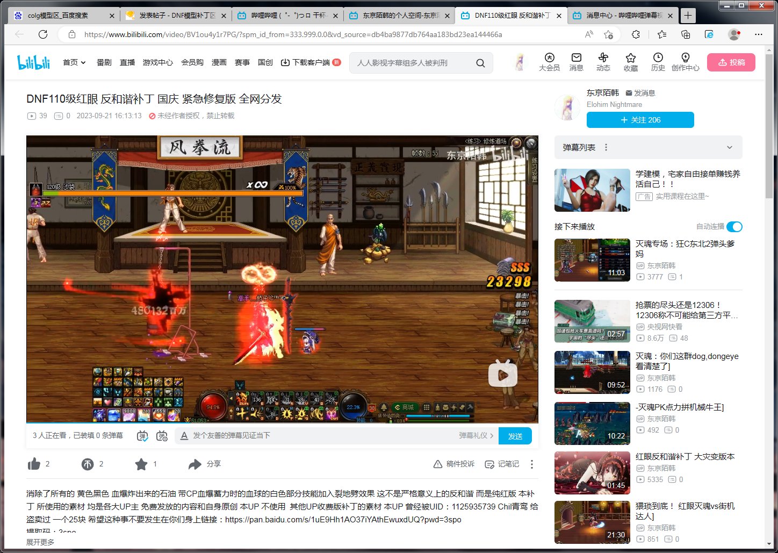778x553 pixels.
Task: Open 发消息 to uploader
Action: click(640, 93)
